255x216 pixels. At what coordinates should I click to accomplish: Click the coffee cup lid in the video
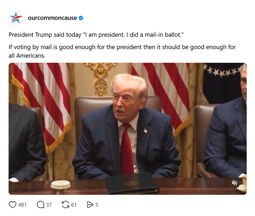(60, 184)
